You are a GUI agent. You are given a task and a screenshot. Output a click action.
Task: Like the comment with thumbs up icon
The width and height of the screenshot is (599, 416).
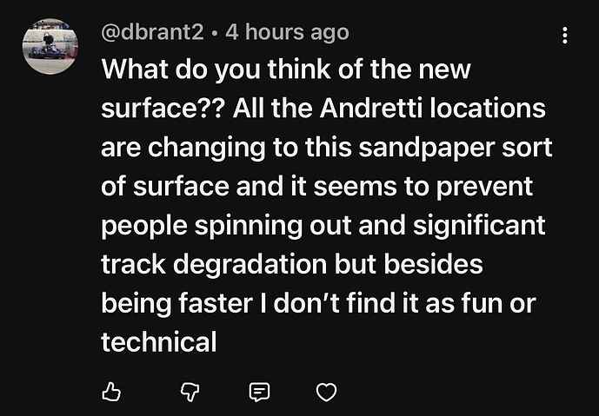111,392
